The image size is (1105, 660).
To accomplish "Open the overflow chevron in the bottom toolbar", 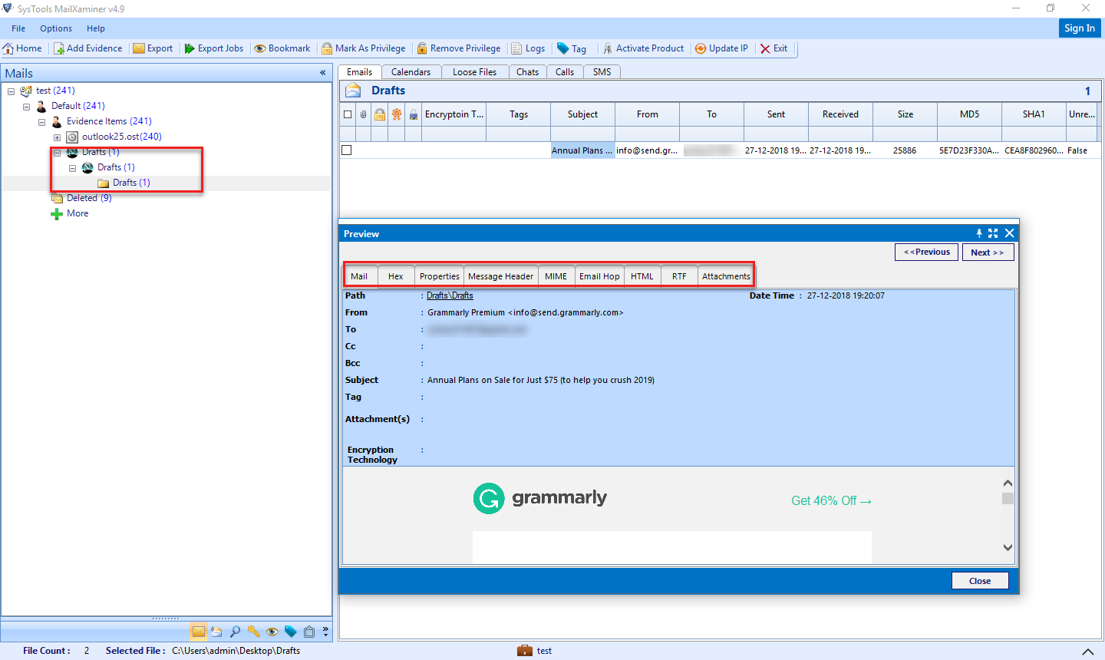I will (325, 631).
